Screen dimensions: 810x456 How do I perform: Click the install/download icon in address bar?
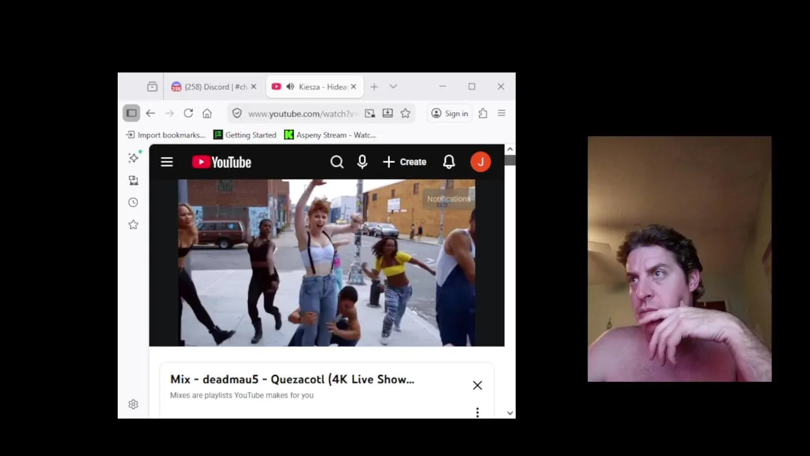(x=387, y=113)
